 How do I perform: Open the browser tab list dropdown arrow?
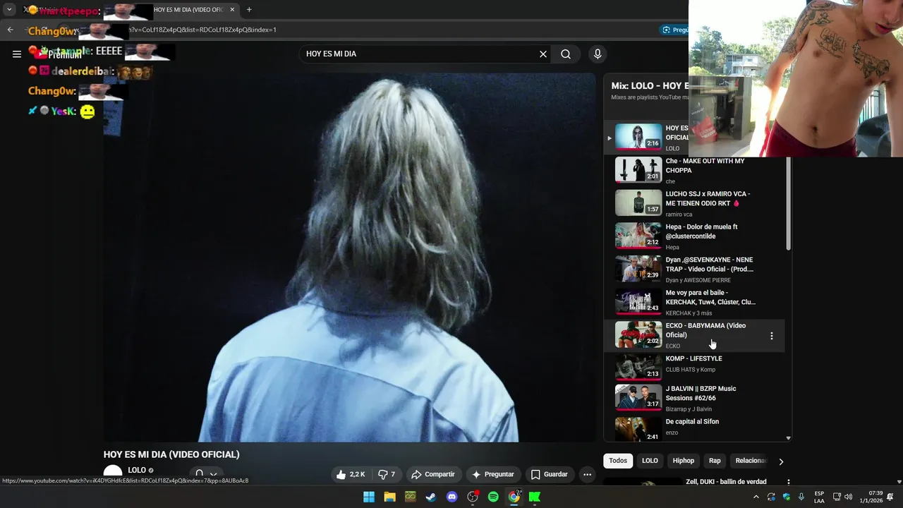[x=9, y=10]
